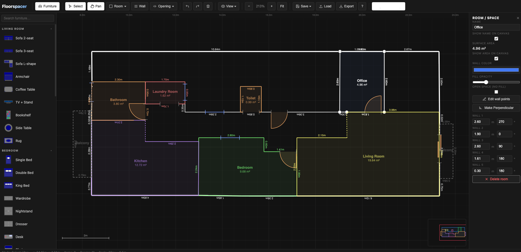The image size is (521, 252).
Task: Fit the plan to view
Action: pos(282,6)
